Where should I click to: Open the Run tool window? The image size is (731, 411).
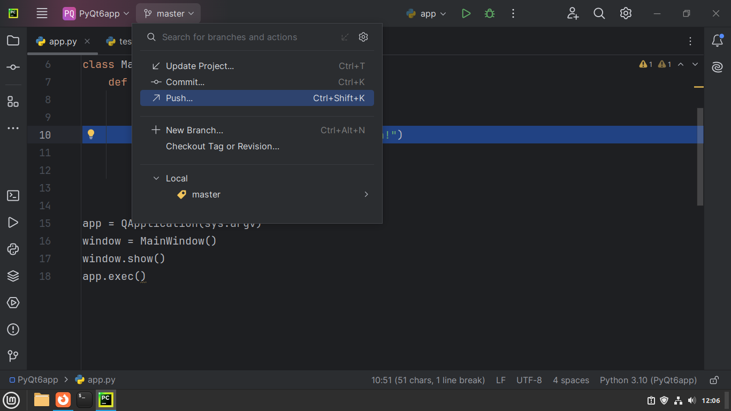point(13,223)
